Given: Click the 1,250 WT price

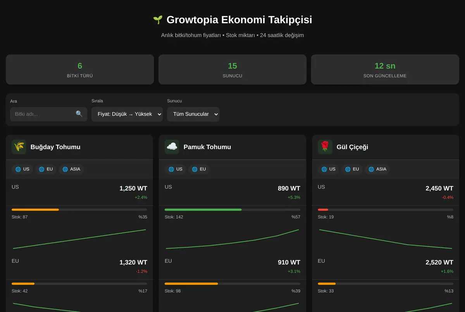Looking at the screenshot, I should click(133, 189).
